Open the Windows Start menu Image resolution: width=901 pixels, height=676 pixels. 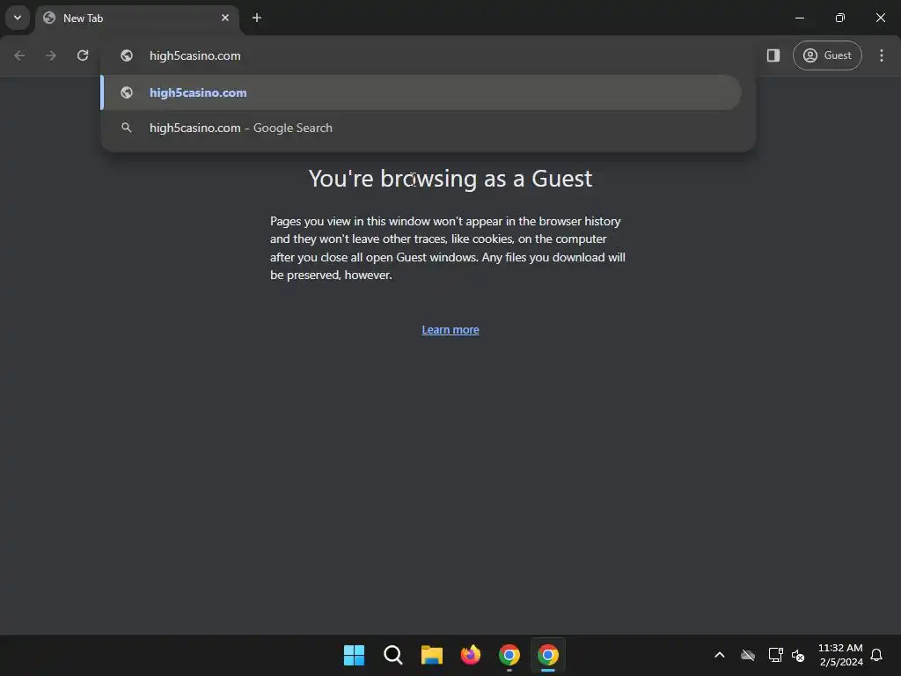tap(354, 655)
